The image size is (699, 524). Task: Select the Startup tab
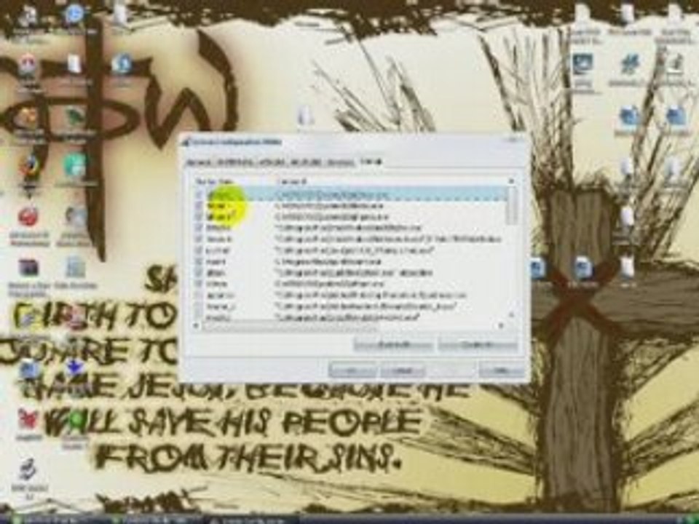point(370,162)
